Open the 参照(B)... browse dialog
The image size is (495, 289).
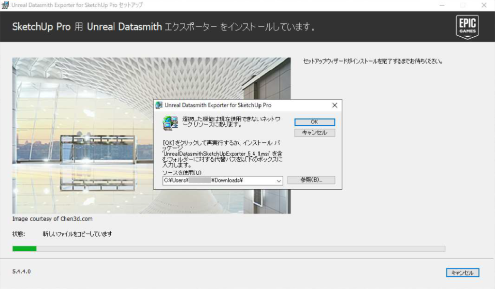point(311,180)
